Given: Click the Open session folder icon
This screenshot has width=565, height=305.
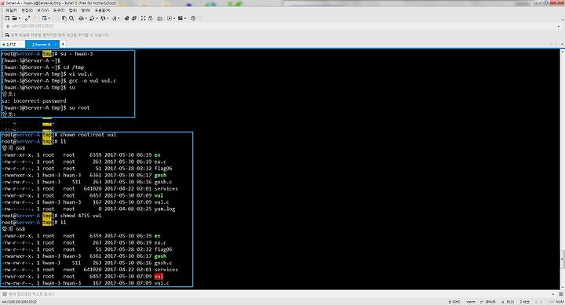Looking at the screenshot, I should 14,18.
